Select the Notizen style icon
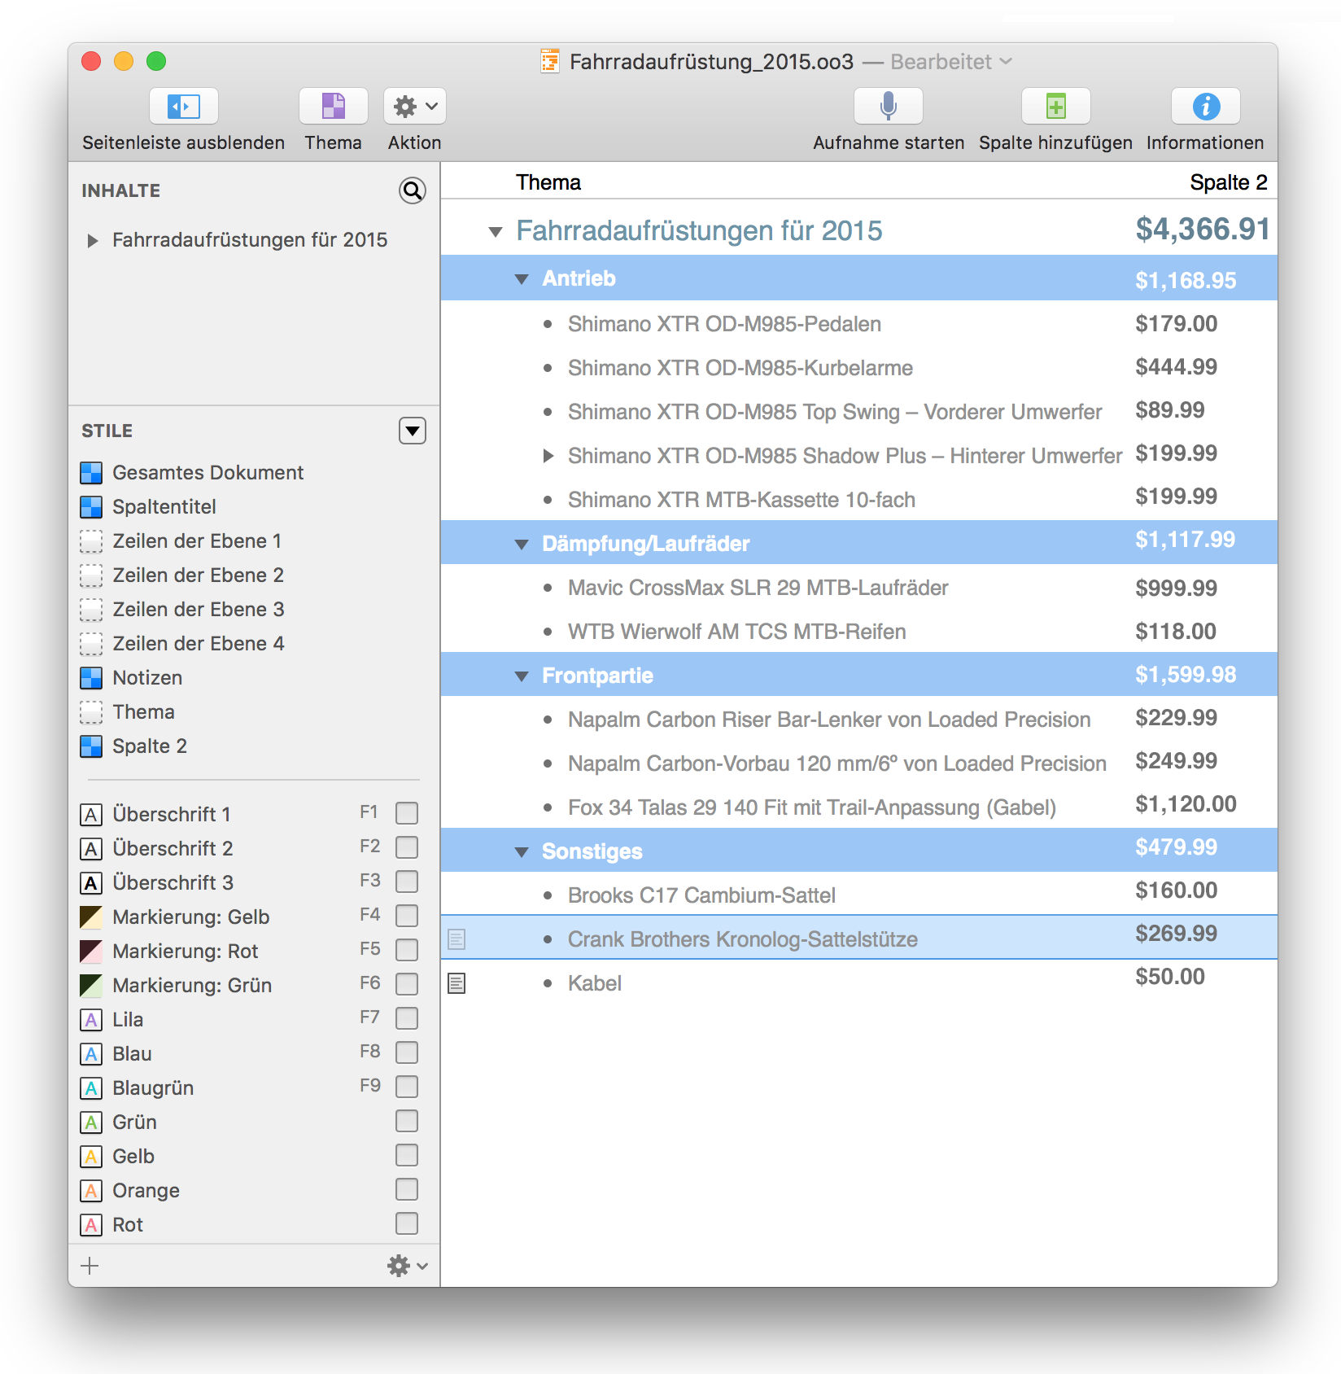1341x1374 pixels. (91, 678)
